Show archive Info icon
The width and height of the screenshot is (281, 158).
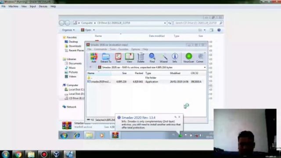point(175,57)
